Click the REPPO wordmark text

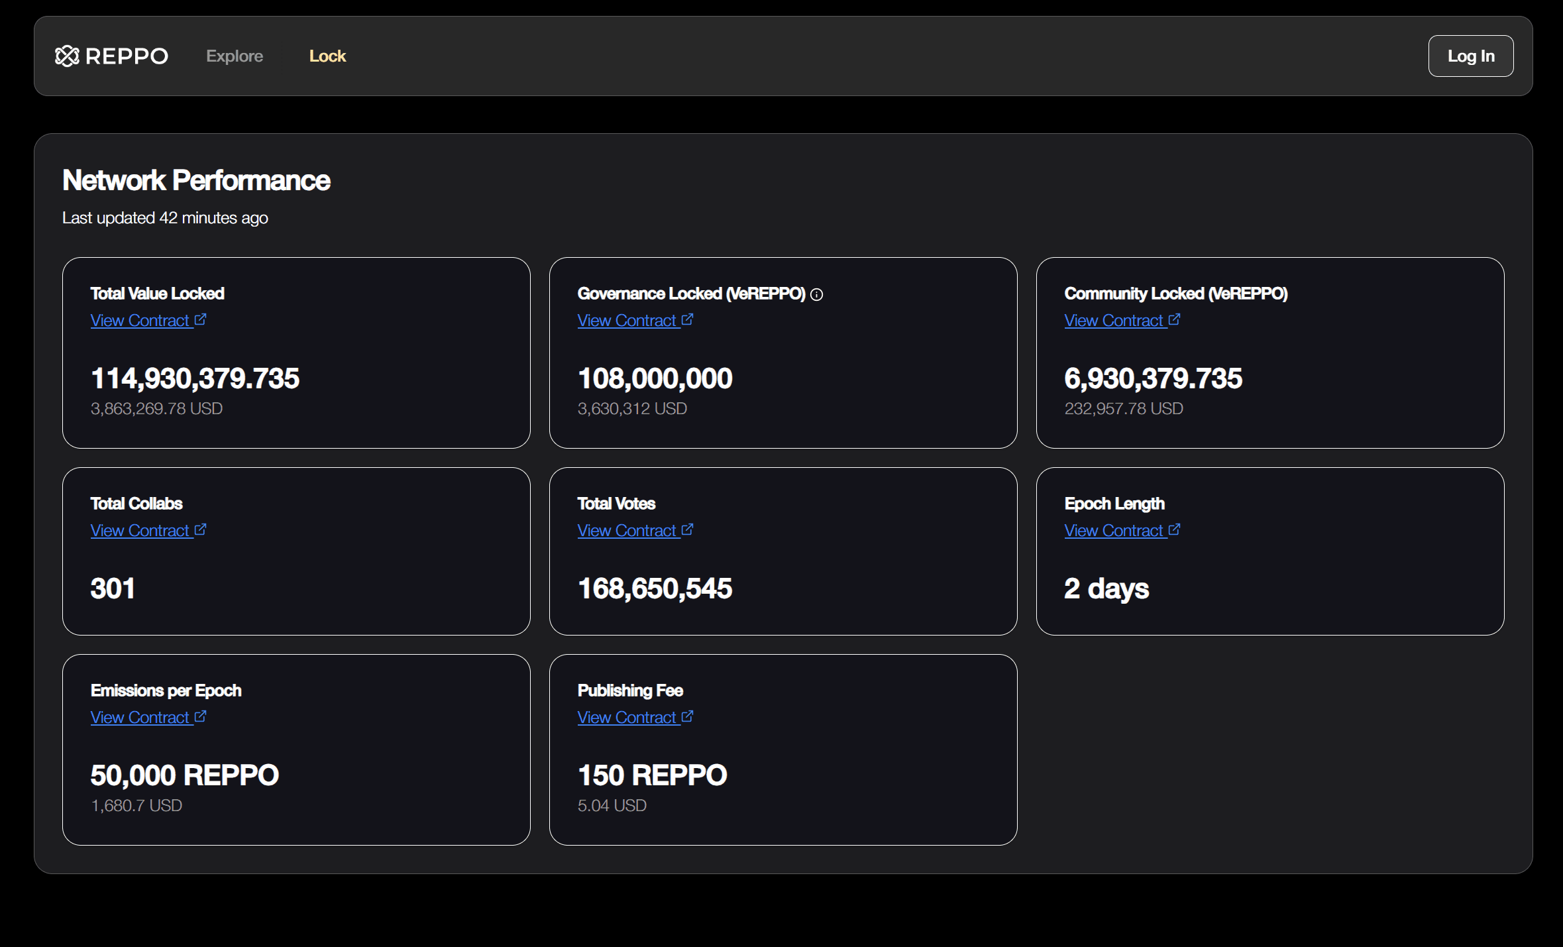pyautogui.click(x=127, y=56)
